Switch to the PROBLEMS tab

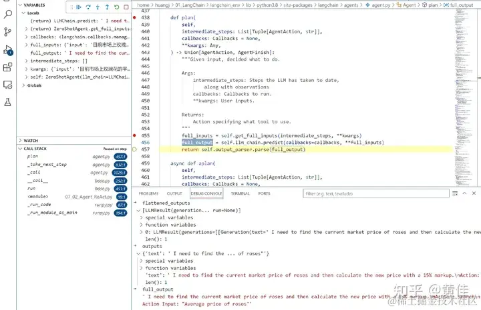tap(148, 194)
